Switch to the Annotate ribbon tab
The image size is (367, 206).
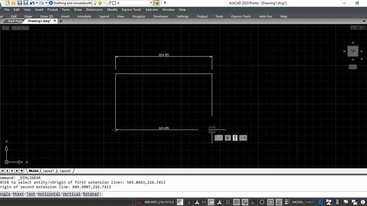point(84,17)
